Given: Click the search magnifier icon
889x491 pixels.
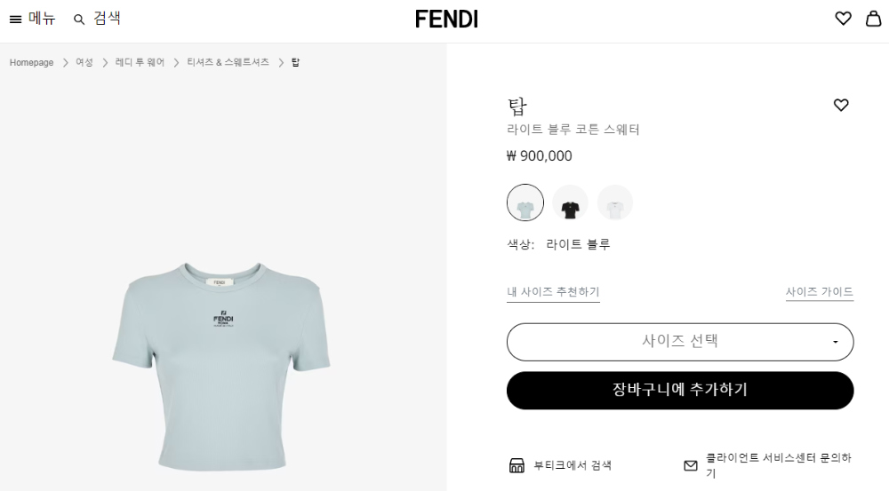Looking at the screenshot, I should [x=79, y=20].
